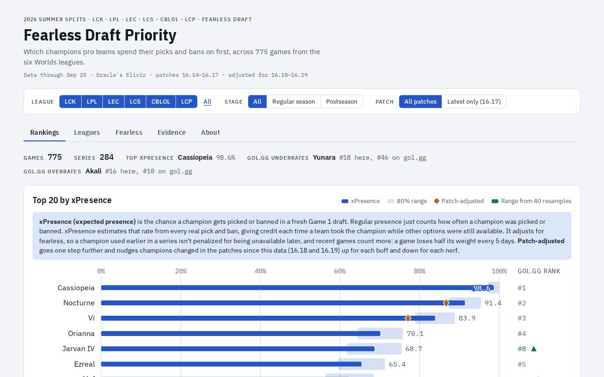604x377 pixels.
Task: Toggle the LPL league filter
Action: tap(92, 102)
